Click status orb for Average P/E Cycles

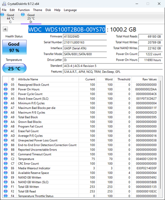(x=6, y=135)
